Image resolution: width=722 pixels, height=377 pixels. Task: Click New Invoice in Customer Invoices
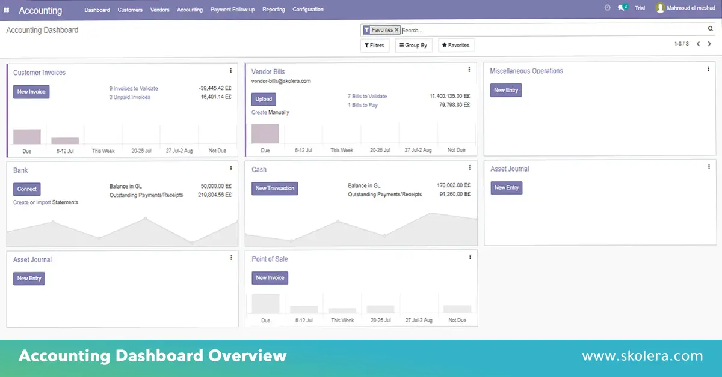(31, 92)
